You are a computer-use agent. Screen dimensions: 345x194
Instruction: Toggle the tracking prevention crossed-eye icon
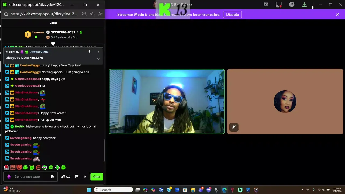[x=92, y=14]
